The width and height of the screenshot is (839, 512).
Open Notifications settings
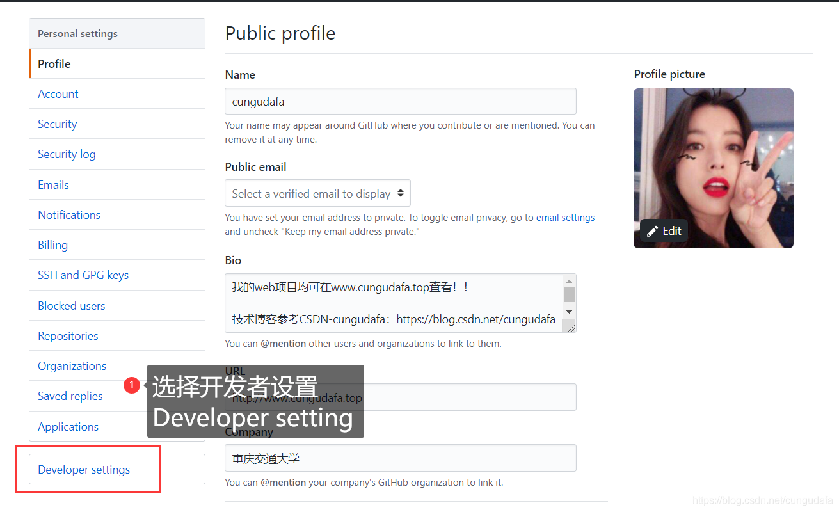117,214
